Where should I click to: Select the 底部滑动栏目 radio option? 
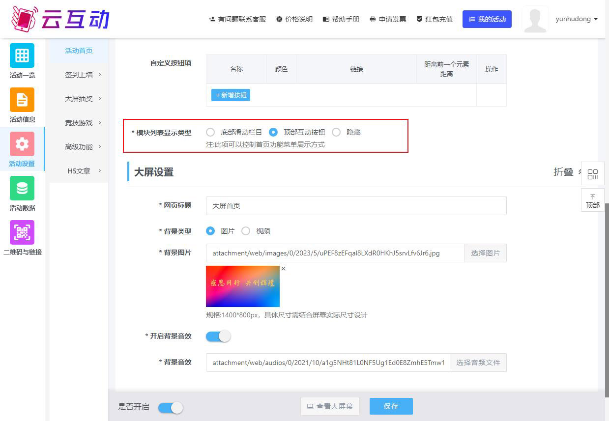210,132
